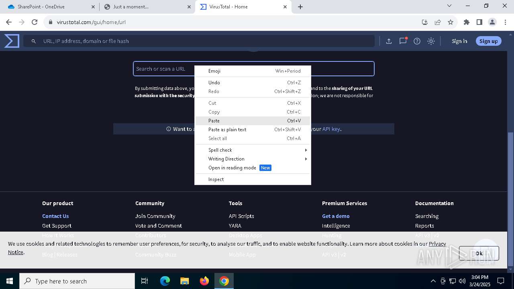This screenshot has height=289, width=514.
Task: Click the site info lock icon
Action: click(51, 22)
